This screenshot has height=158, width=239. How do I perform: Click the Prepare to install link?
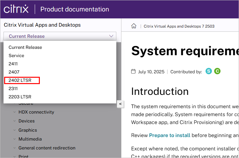tap(170, 135)
